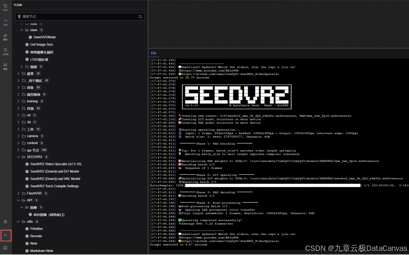The width and height of the screenshot is (409, 255).
Task: Focus the 搜索节点 search input field
Action: coord(80,16)
